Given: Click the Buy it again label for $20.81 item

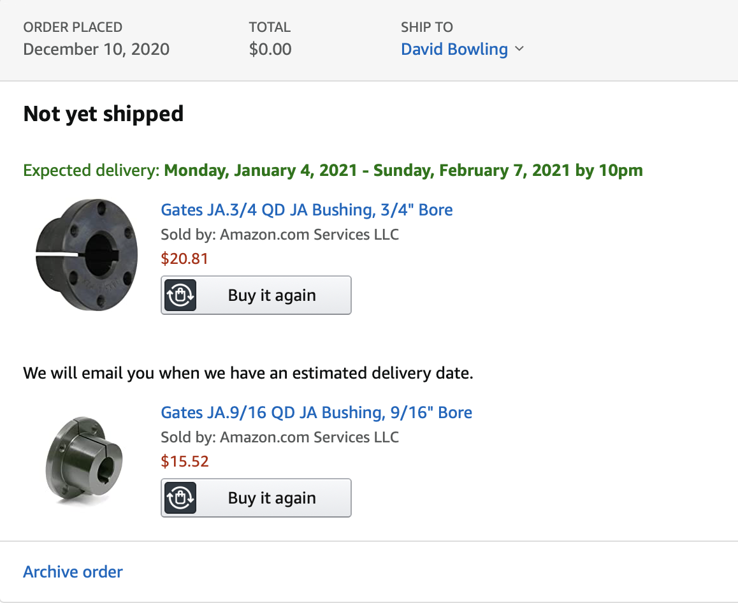Looking at the screenshot, I should [272, 295].
